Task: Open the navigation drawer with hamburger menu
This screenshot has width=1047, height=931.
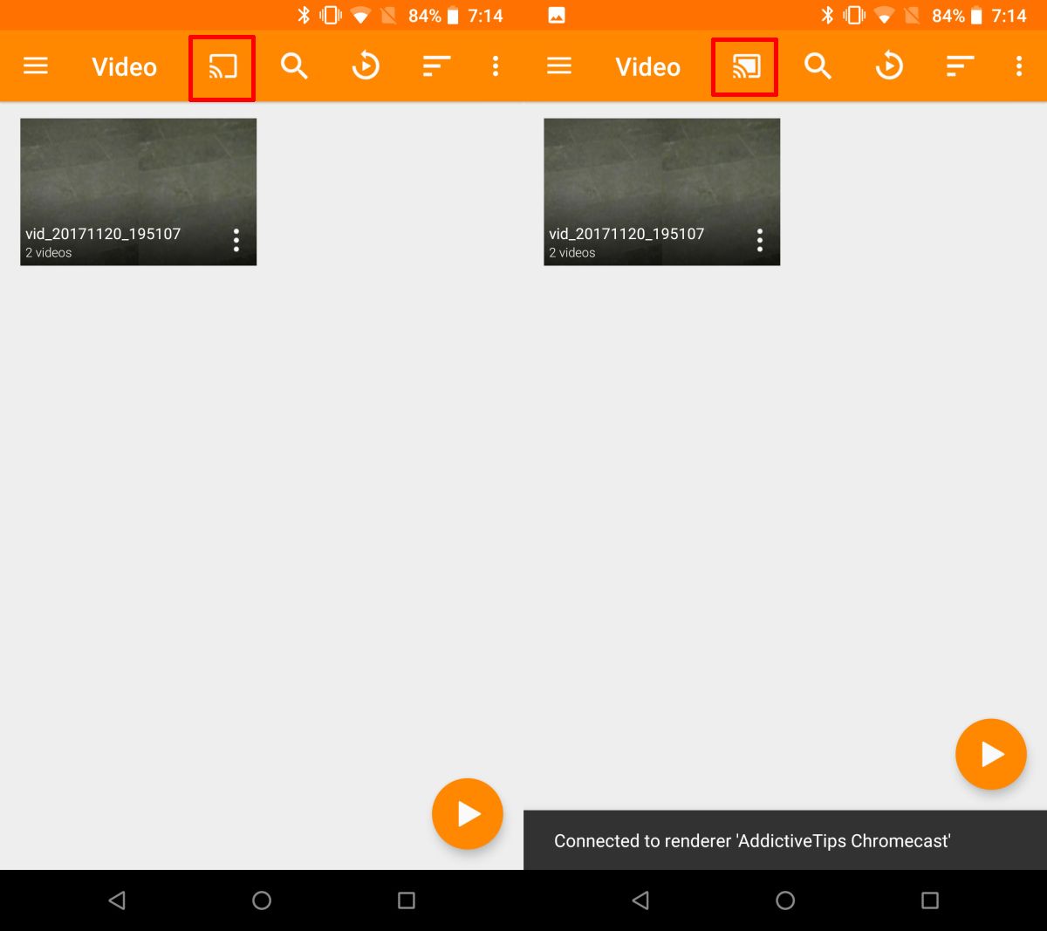Action: pos(35,65)
